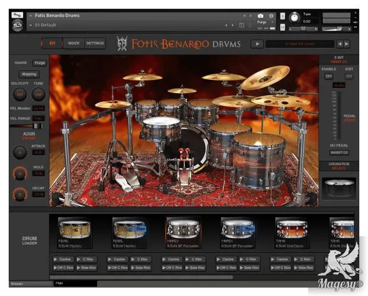Play Centre sample of Mapex BP Persuader
The image size is (368, 296).
172,259
